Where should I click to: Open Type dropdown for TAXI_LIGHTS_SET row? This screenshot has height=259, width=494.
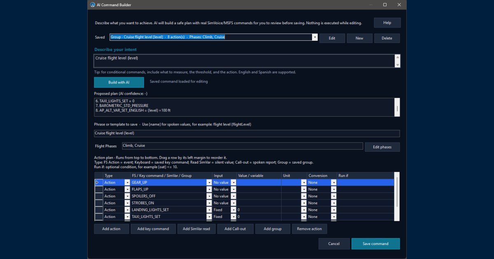point(127,217)
